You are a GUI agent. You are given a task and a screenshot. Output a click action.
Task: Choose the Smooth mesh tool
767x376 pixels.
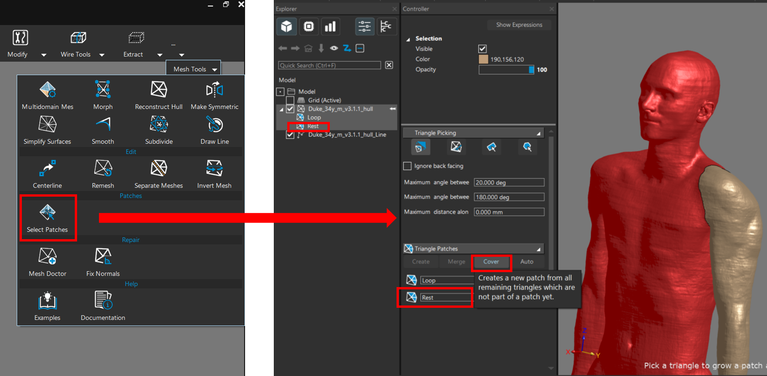point(103,125)
